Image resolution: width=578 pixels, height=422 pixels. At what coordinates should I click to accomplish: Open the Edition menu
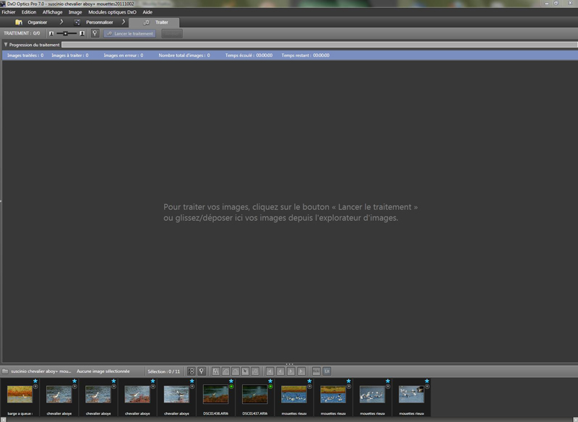pyautogui.click(x=29, y=12)
